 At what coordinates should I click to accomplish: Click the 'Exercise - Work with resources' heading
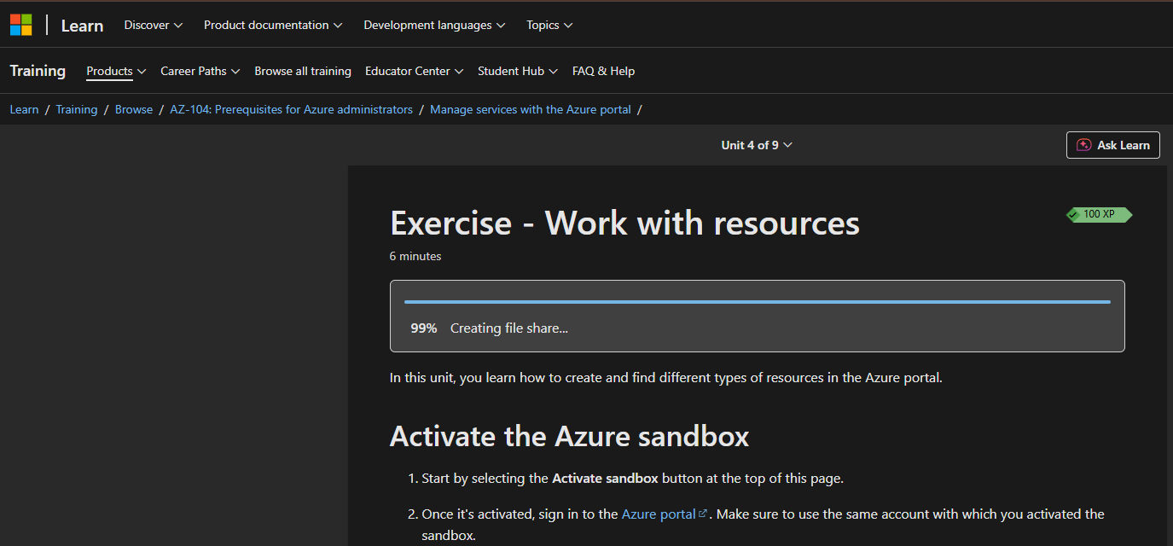point(624,223)
